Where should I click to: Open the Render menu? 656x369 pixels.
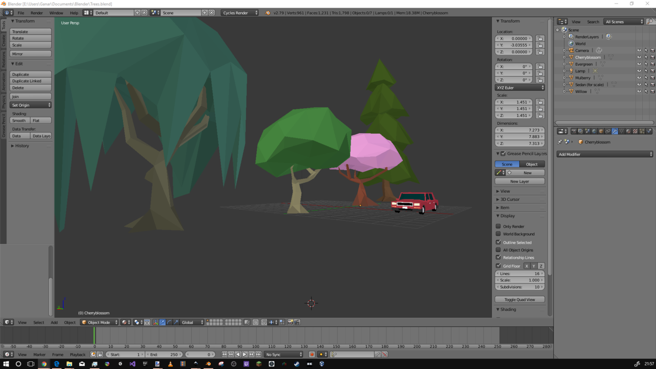coord(37,13)
